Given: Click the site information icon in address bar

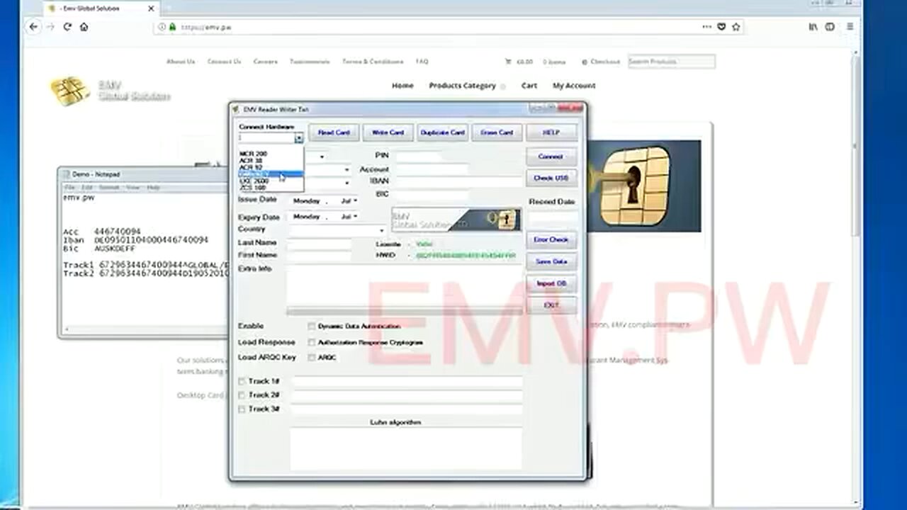Looking at the screenshot, I should tap(162, 27).
